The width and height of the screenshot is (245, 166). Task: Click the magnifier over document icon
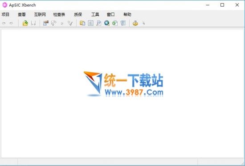click(98, 23)
